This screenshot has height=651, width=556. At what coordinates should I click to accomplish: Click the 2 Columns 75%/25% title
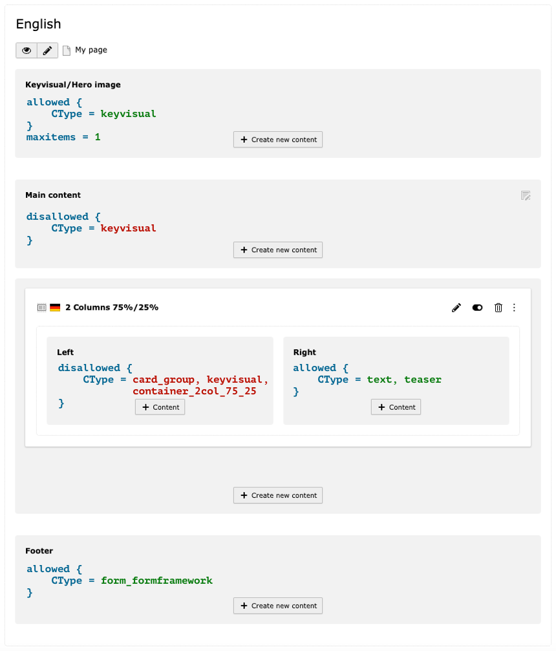112,308
